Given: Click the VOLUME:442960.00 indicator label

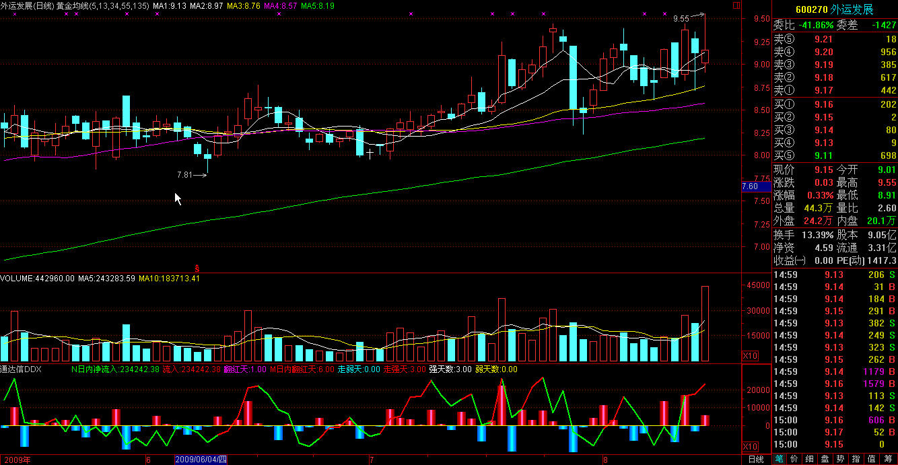Looking at the screenshot, I should (38, 278).
